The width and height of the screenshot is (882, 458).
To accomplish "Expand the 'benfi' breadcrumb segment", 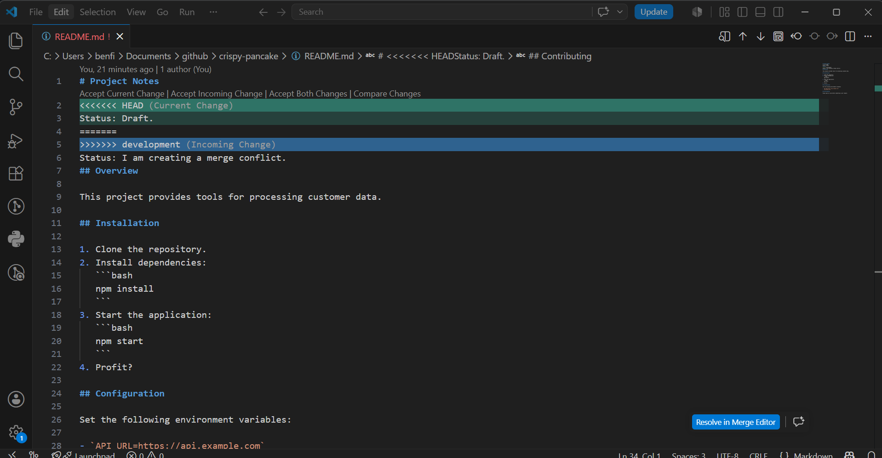I will pos(105,56).
